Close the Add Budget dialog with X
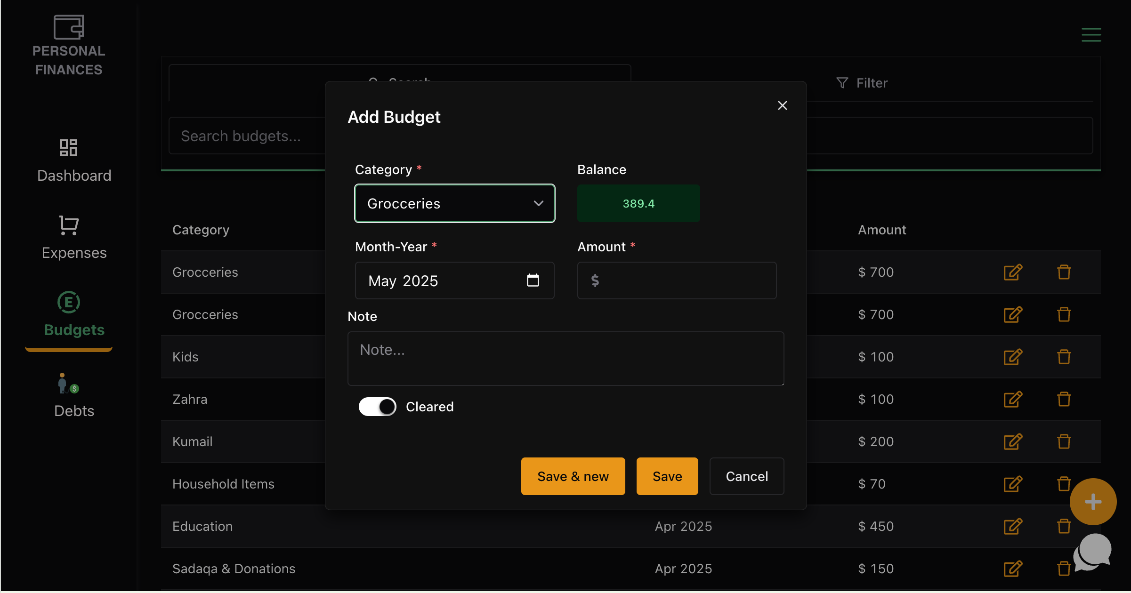1131x593 pixels. (783, 105)
